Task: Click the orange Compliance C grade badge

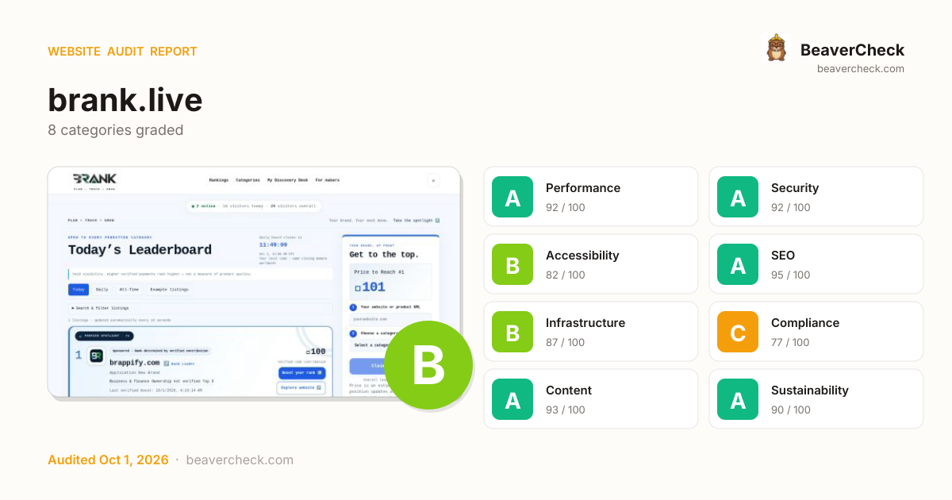Action: [739, 332]
